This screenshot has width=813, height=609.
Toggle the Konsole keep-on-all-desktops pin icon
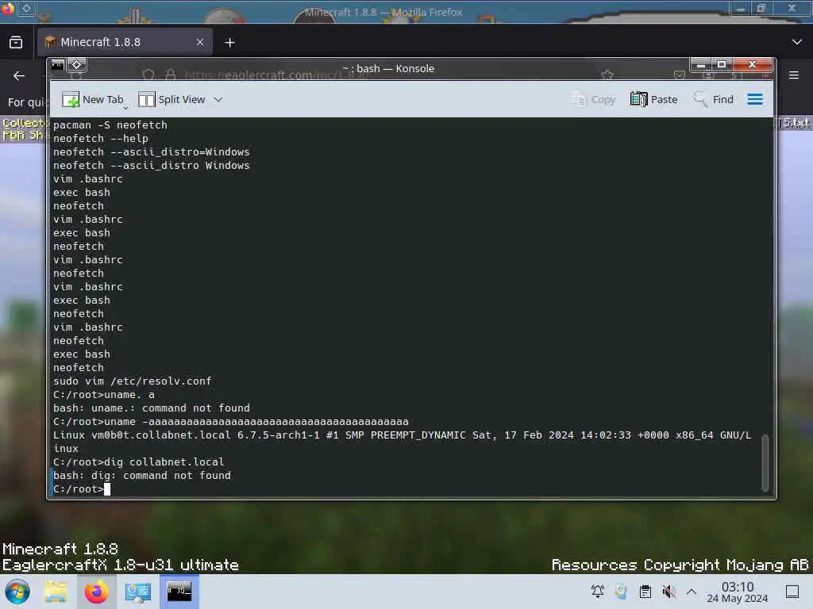tap(77, 65)
